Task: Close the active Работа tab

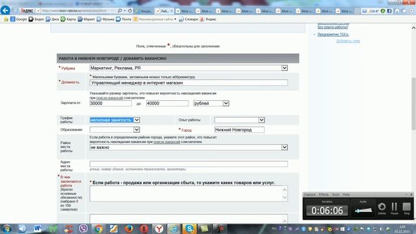Action: (x=172, y=11)
